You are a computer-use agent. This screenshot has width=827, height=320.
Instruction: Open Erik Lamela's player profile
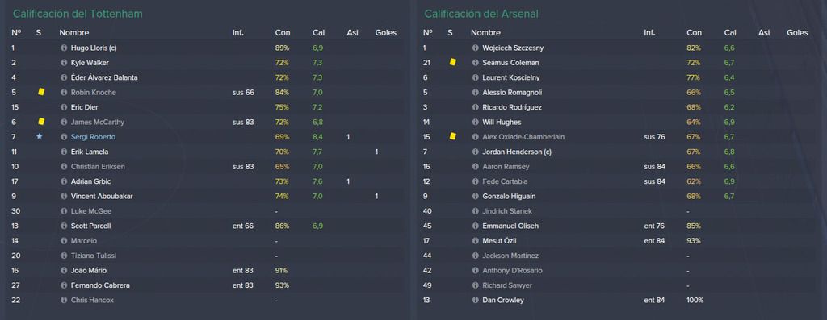pyautogui.click(x=90, y=152)
